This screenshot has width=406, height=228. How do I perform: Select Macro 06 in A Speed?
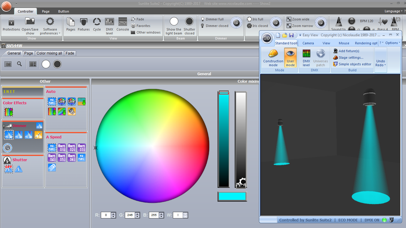click(71, 158)
